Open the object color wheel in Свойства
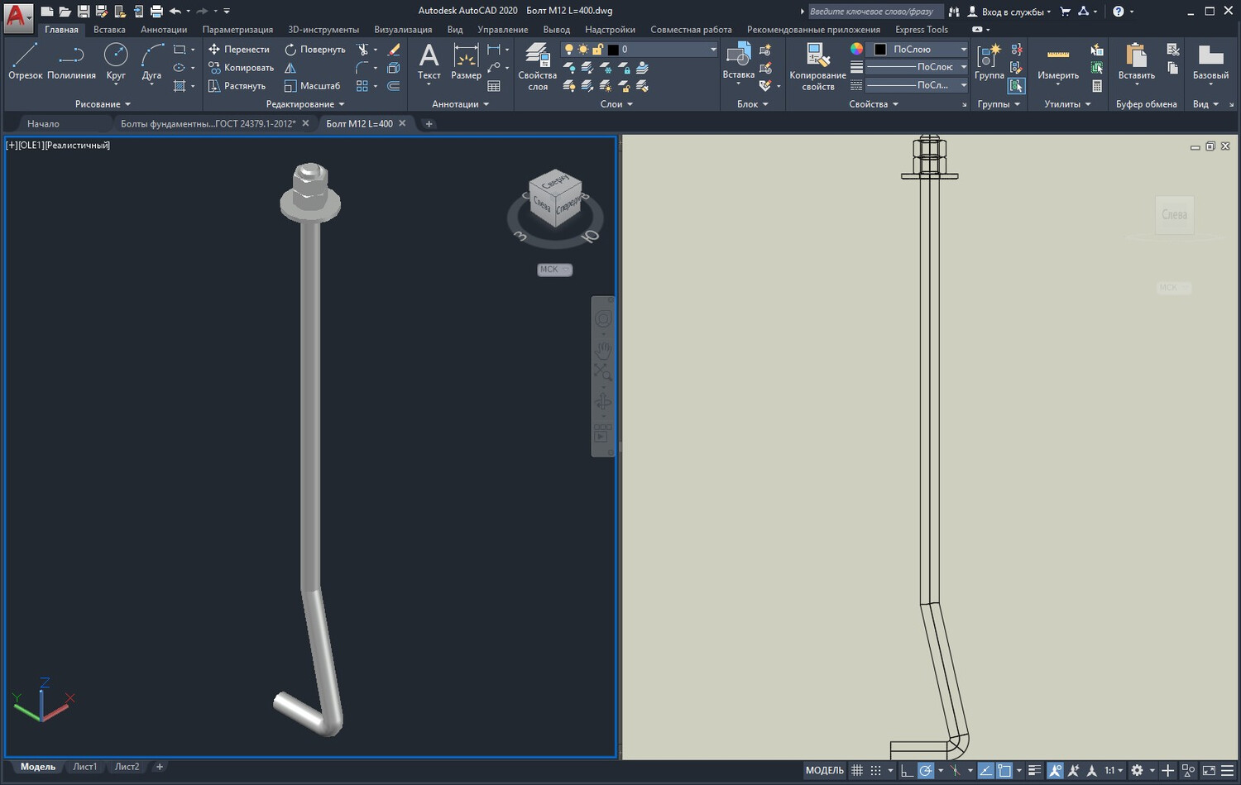The image size is (1241, 785). pyautogui.click(x=856, y=50)
